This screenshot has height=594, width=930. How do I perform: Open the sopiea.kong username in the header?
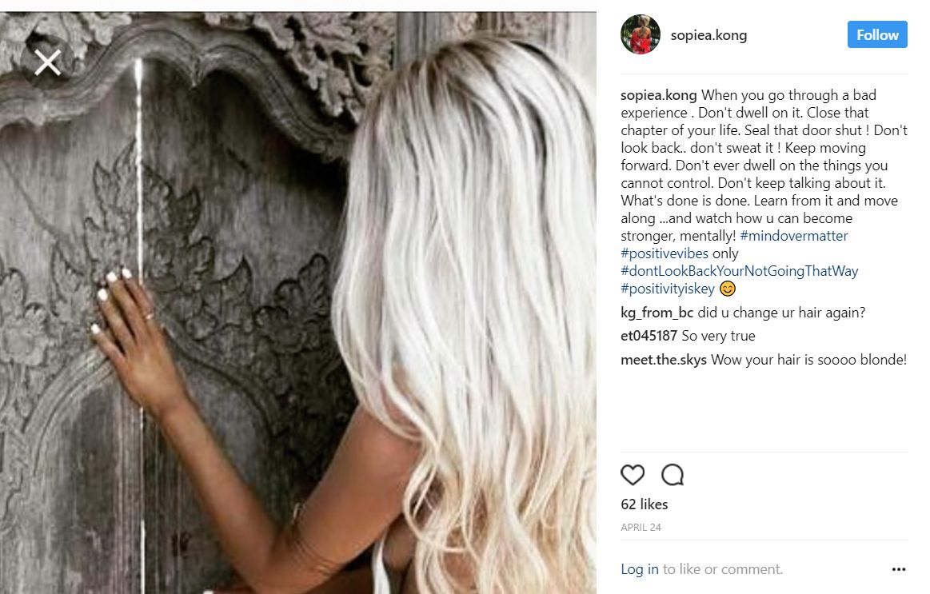coord(708,35)
